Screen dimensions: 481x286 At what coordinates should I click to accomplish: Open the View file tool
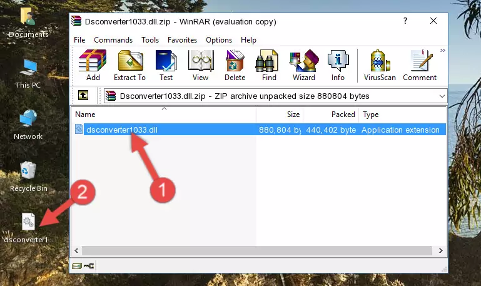(201, 65)
